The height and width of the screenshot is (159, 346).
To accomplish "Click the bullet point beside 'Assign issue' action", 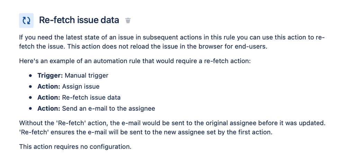I will point(30,87).
